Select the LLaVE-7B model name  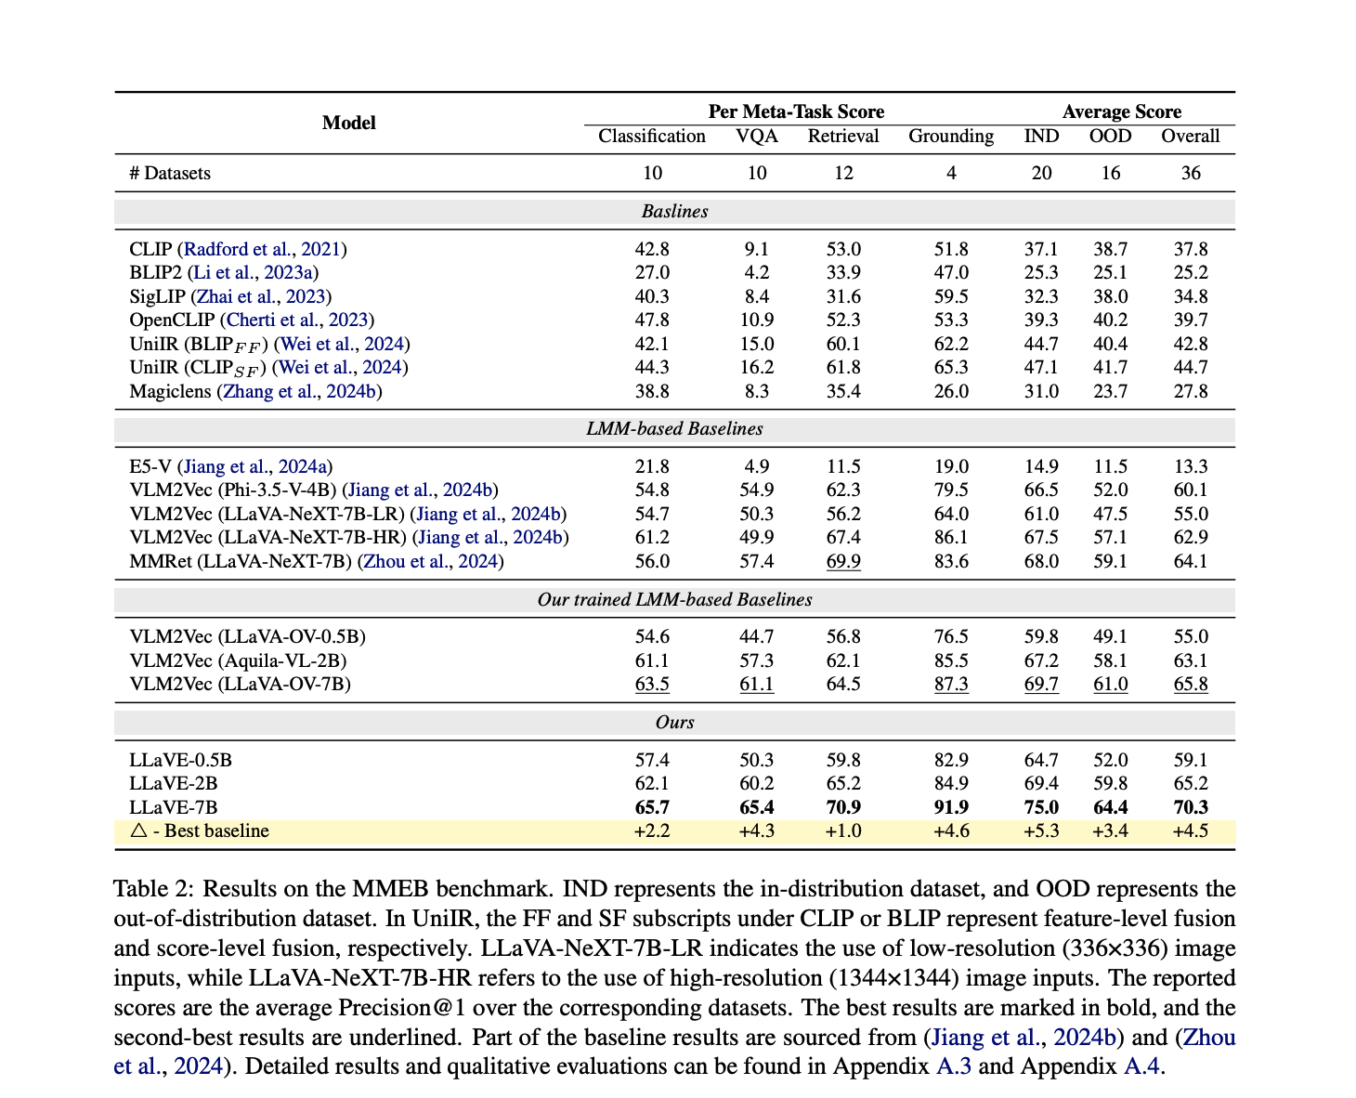174,807
